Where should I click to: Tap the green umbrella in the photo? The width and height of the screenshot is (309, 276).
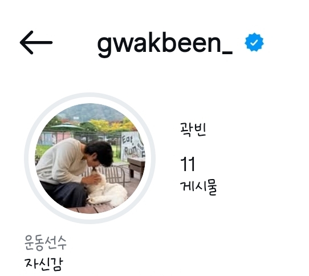(x=67, y=127)
